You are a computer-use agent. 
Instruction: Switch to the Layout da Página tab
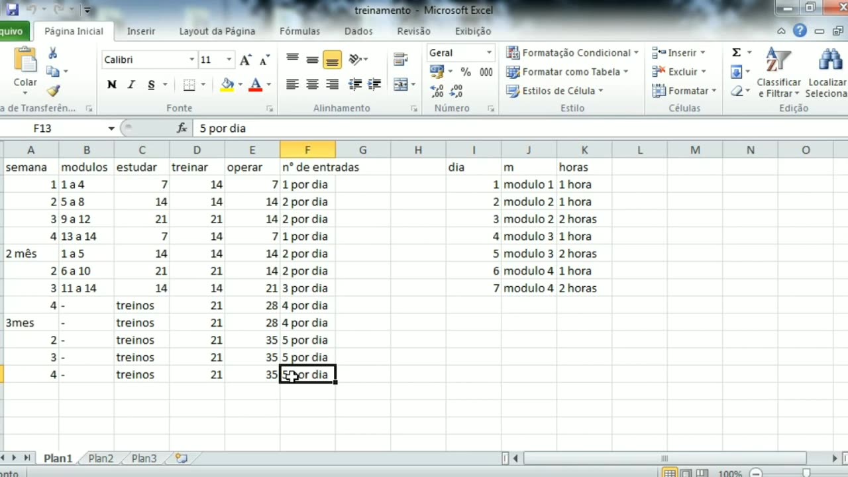(217, 31)
